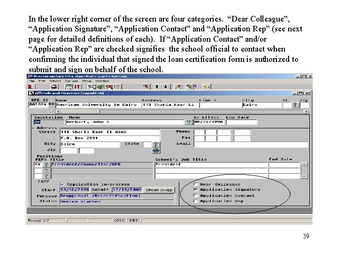The height and width of the screenshot is (253, 338).
Task: Click the official's End Date field beside In Effect
Action: (242, 122)
